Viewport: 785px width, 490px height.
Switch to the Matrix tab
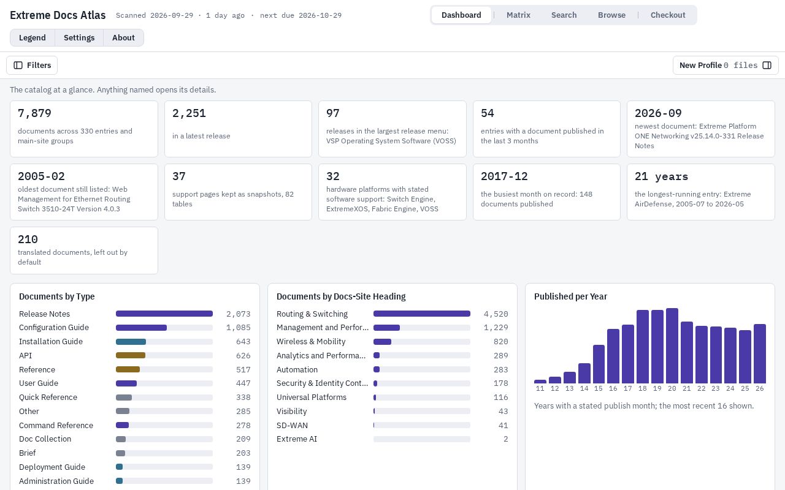(518, 15)
